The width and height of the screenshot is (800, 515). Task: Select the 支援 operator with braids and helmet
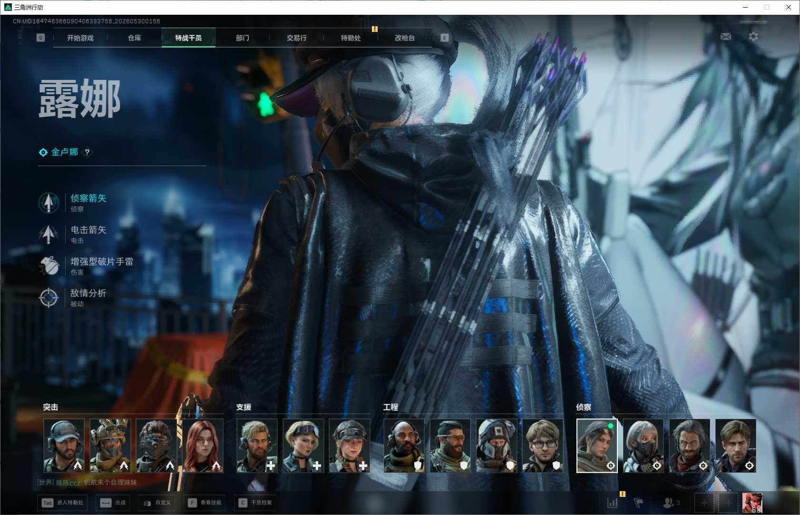coord(349,446)
